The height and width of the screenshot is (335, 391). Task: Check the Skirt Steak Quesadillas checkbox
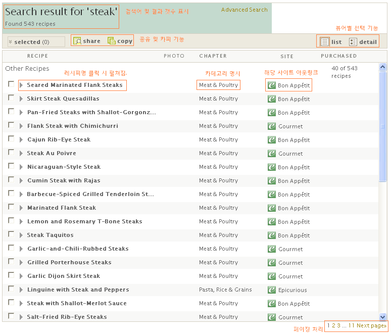click(11, 98)
